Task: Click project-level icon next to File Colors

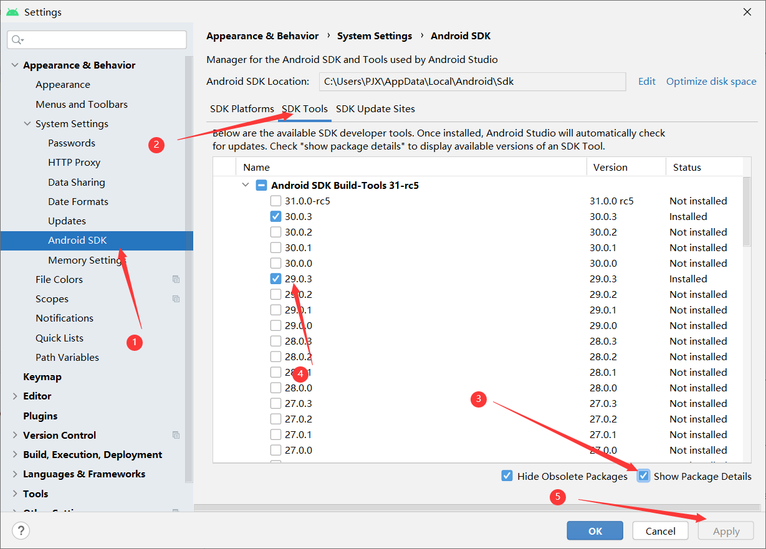Action: (176, 280)
